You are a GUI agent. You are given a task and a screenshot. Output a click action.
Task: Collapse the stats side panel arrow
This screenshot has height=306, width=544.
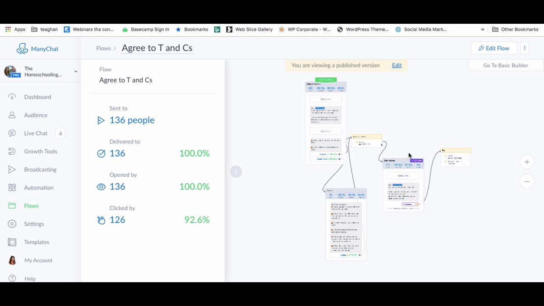click(x=236, y=172)
